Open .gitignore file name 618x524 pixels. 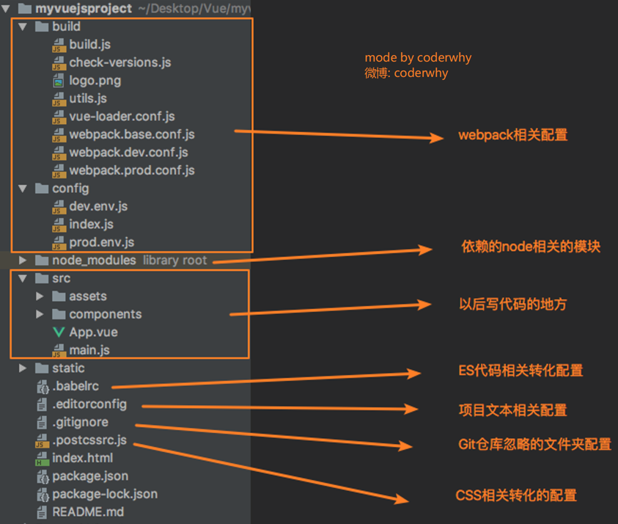coord(80,423)
